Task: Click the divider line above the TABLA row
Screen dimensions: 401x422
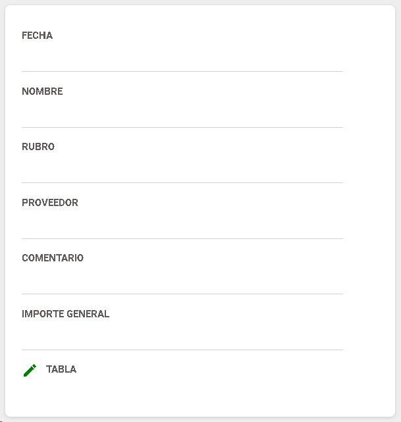Action: tap(182, 350)
